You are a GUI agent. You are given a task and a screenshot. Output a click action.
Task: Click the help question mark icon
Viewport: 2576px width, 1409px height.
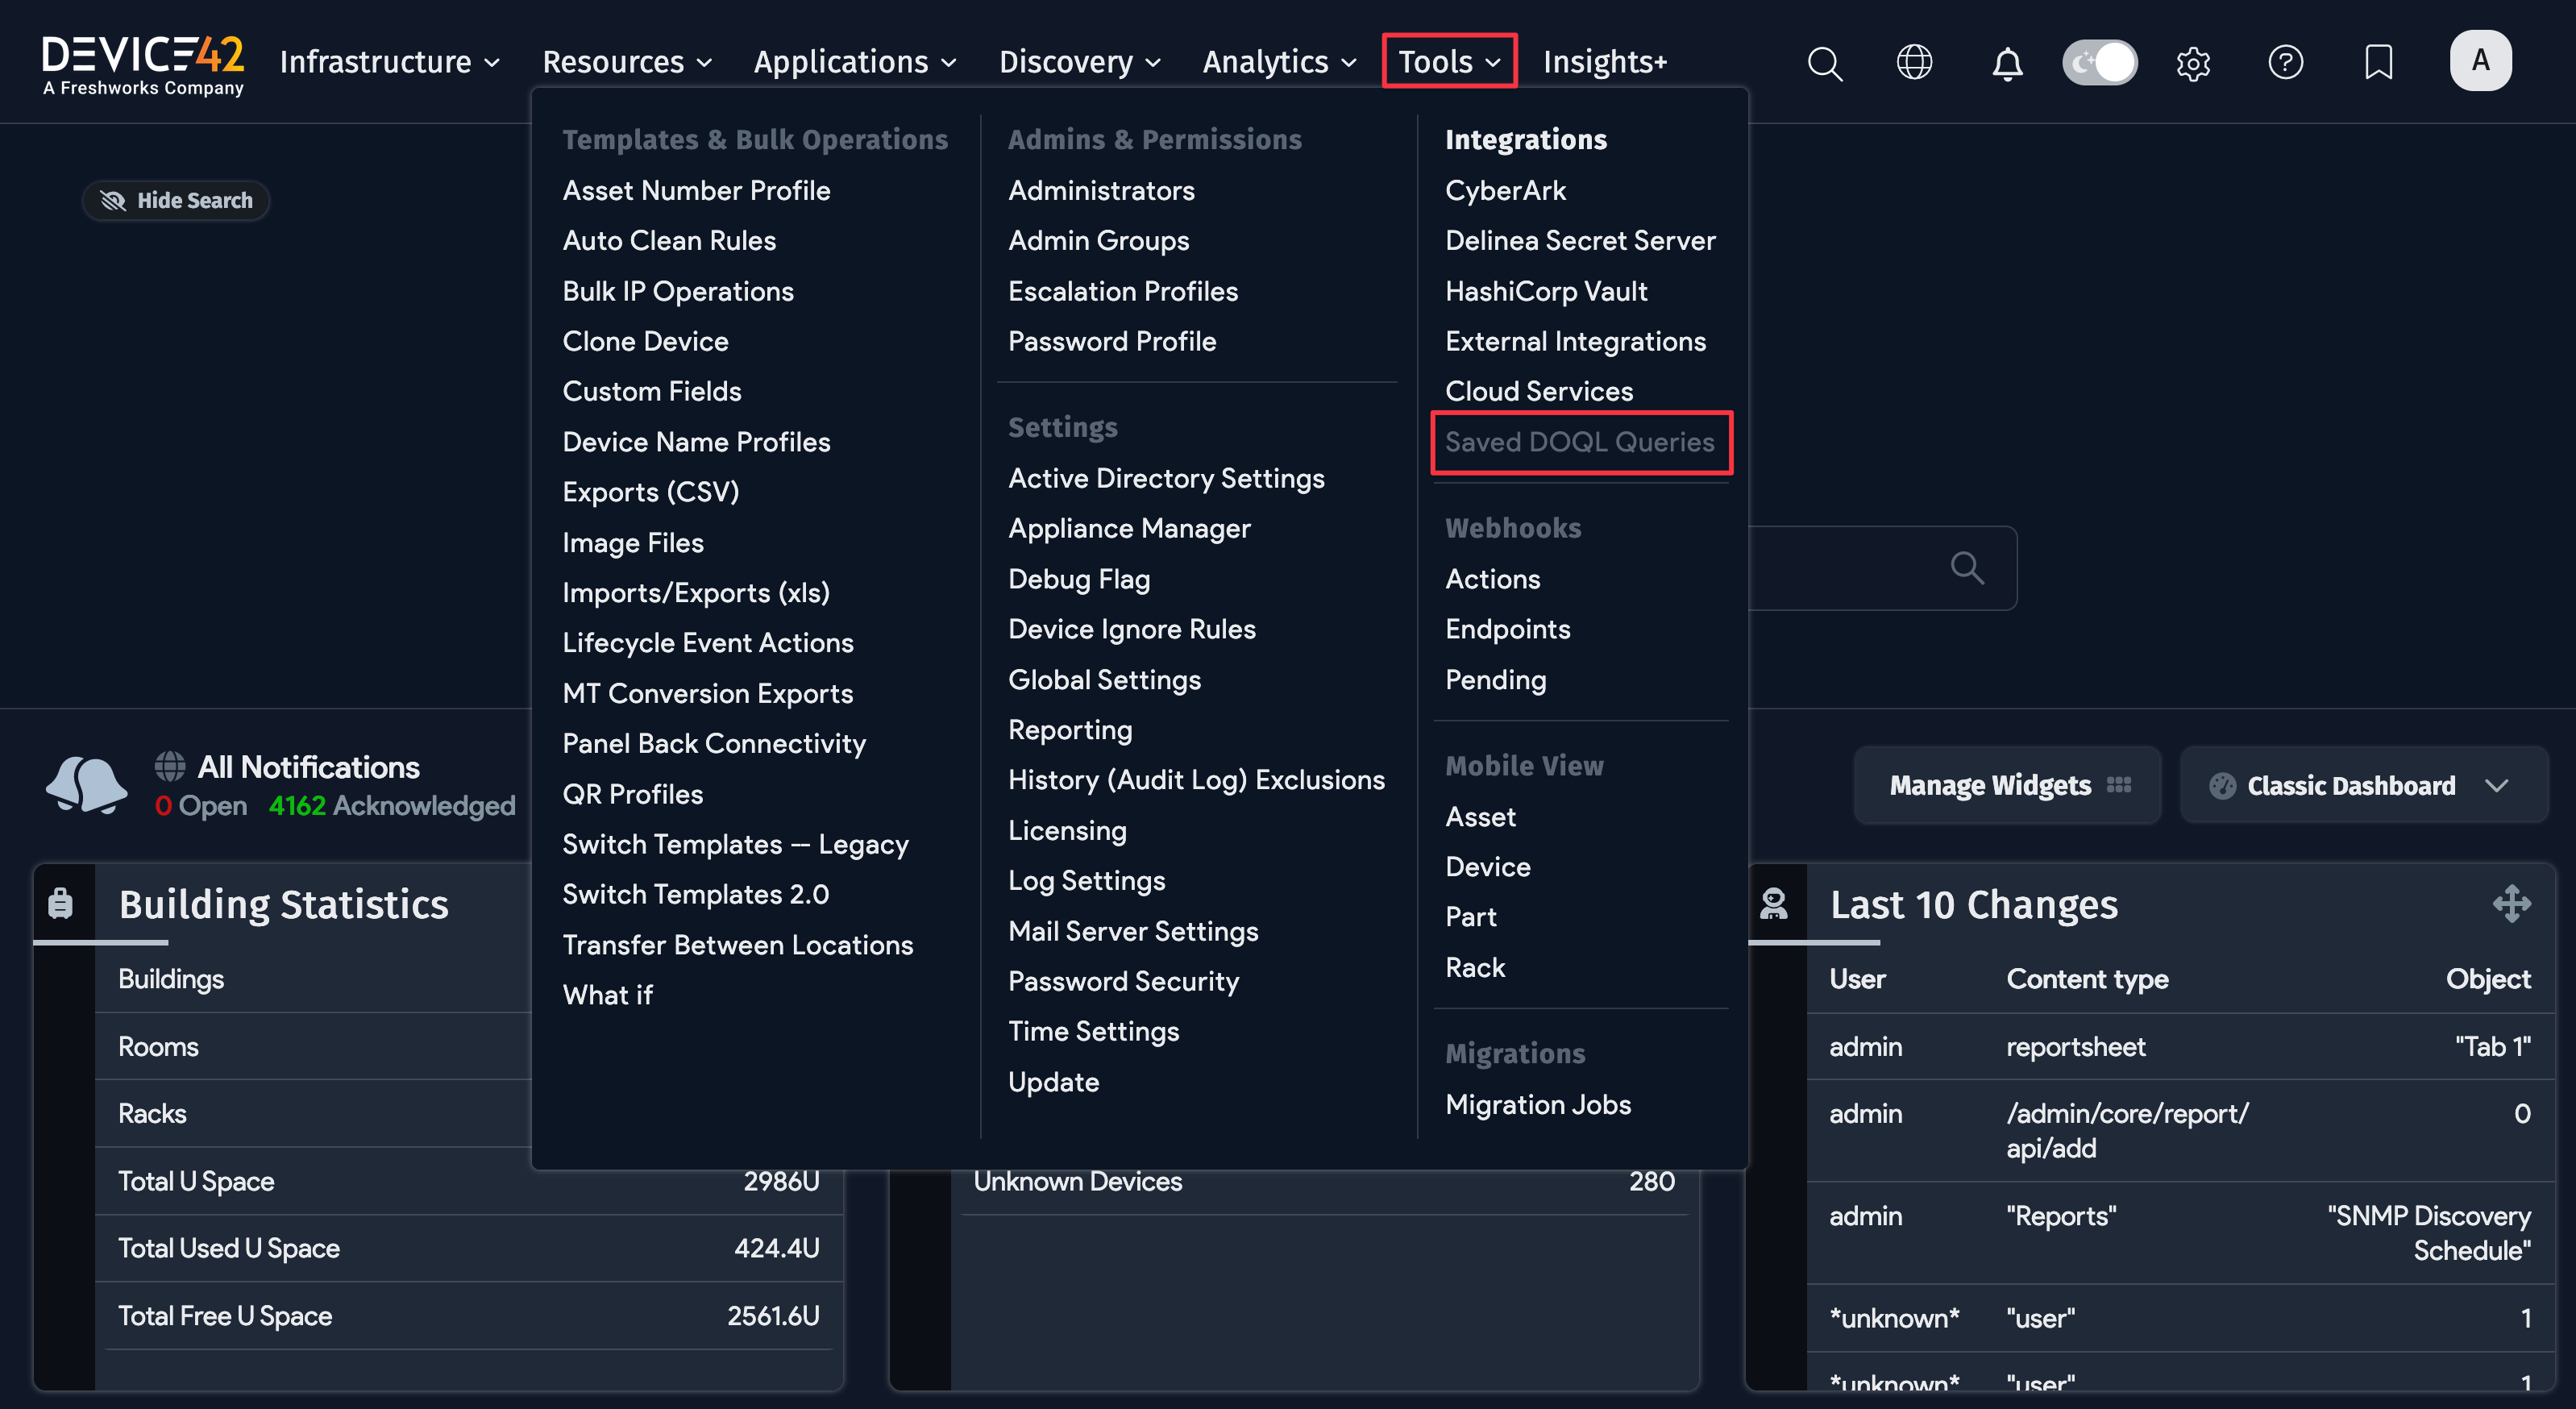[x=2287, y=62]
